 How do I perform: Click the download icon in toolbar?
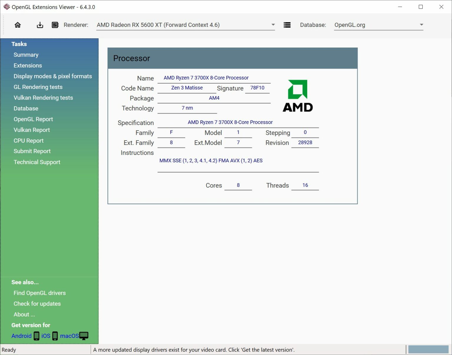click(40, 25)
